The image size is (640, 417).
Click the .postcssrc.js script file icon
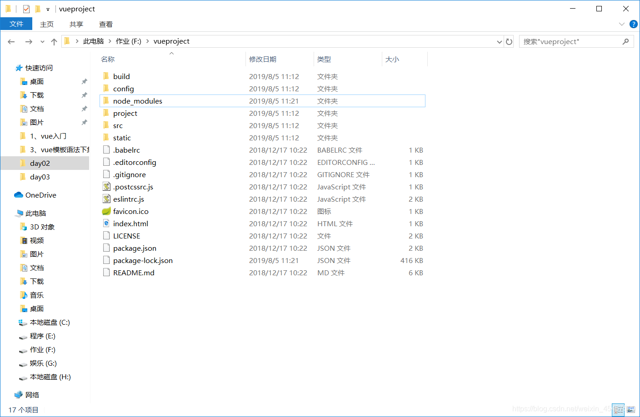pos(106,186)
